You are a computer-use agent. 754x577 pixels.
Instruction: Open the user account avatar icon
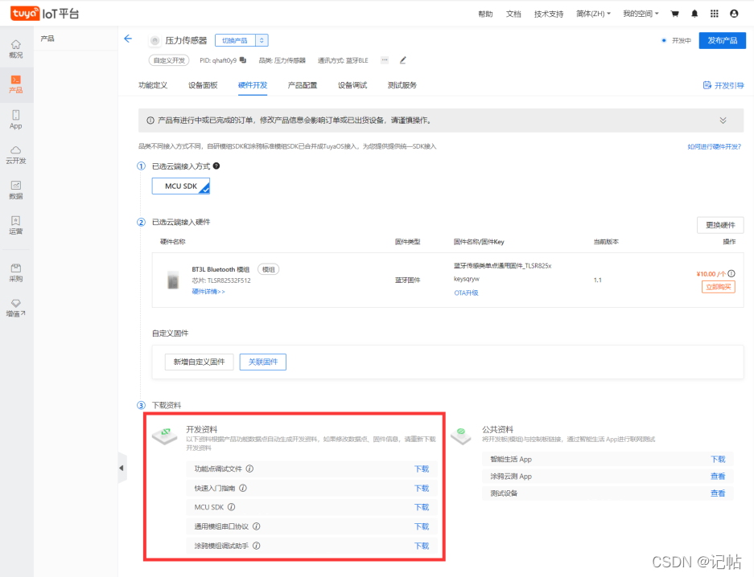point(734,14)
